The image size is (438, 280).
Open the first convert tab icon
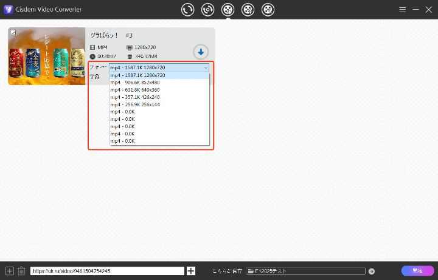[x=188, y=10]
